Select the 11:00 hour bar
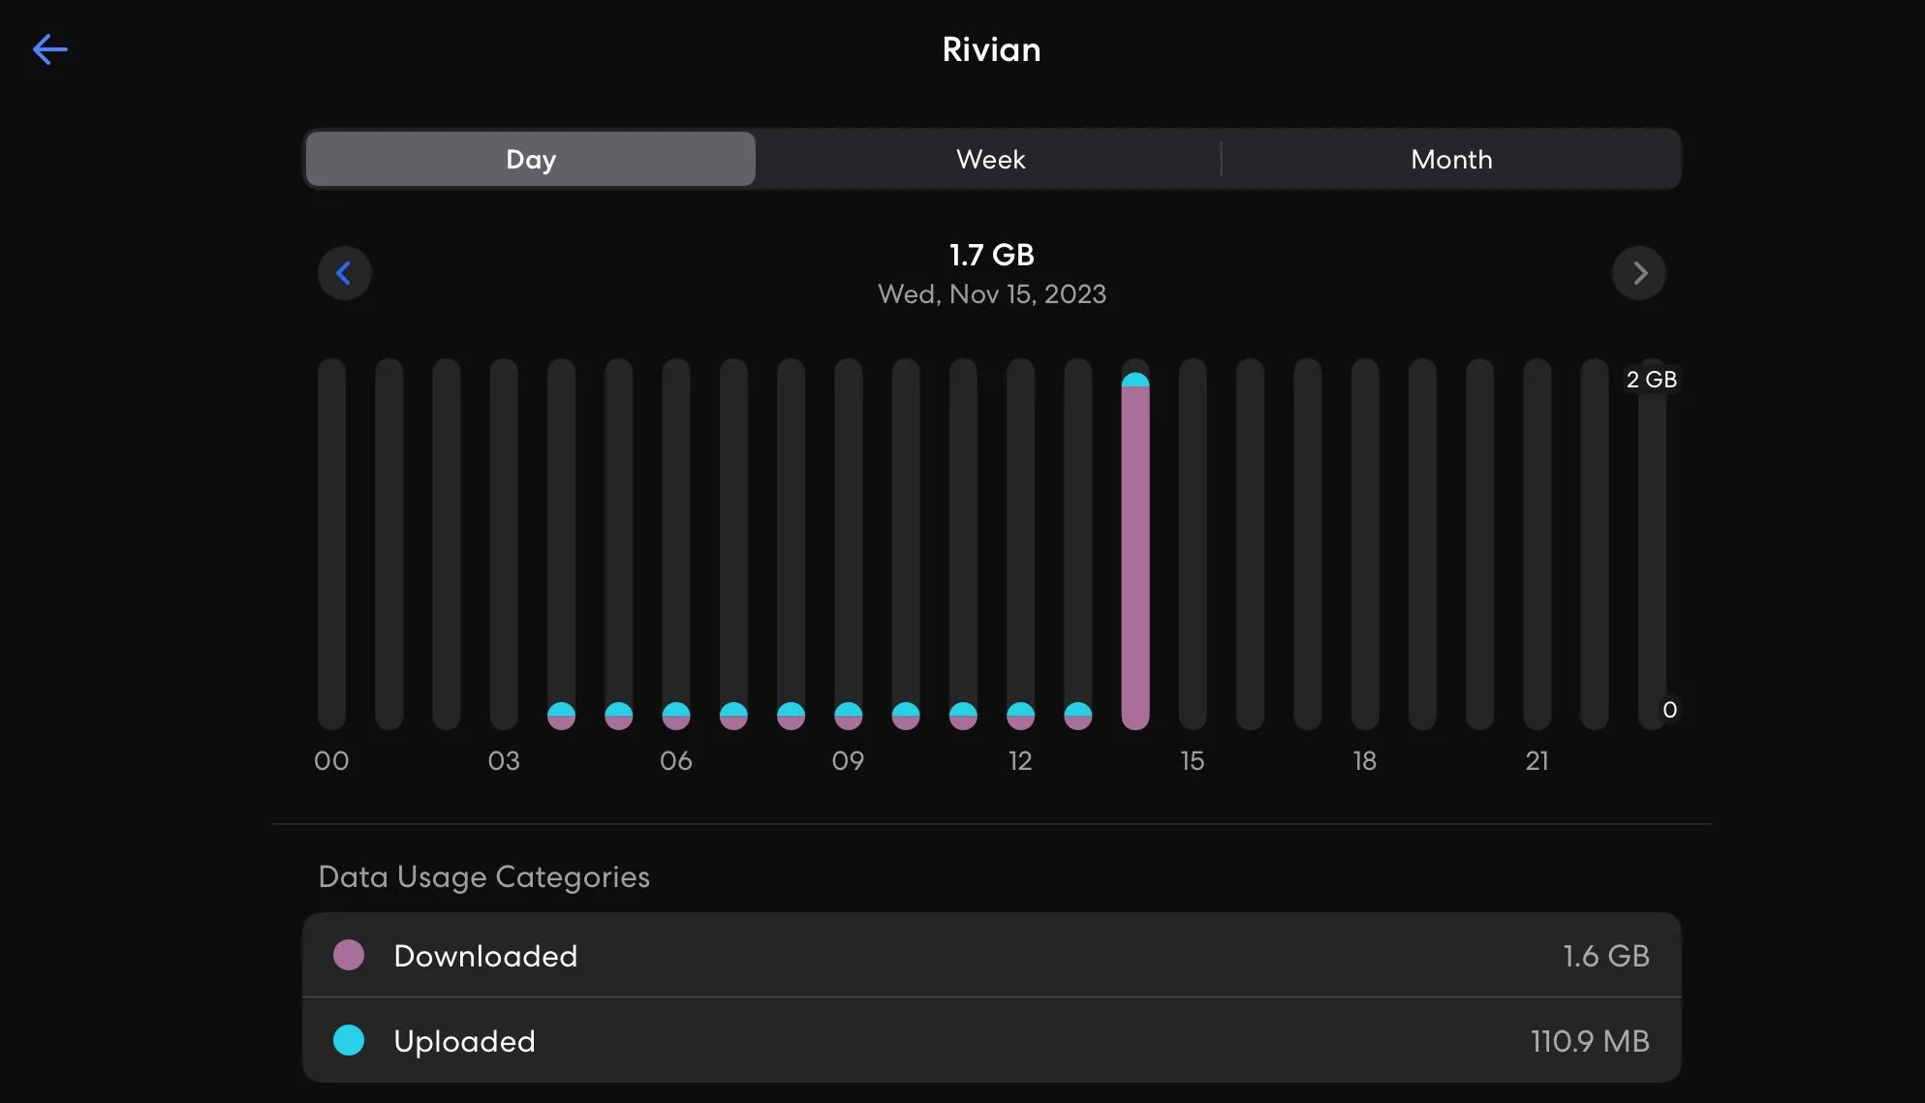Viewport: 1925px width, 1103px height. click(963, 544)
